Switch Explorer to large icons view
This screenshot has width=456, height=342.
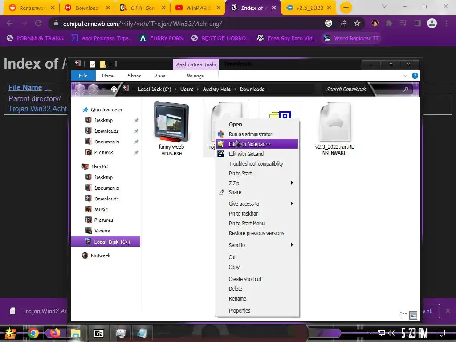coord(413,315)
